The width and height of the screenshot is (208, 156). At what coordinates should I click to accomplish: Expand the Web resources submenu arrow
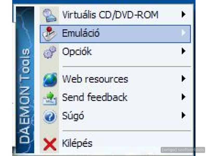[x=184, y=79]
